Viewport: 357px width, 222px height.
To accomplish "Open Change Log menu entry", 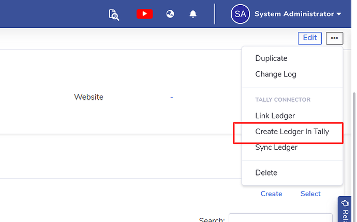I will pyautogui.click(x=275, y=74).
